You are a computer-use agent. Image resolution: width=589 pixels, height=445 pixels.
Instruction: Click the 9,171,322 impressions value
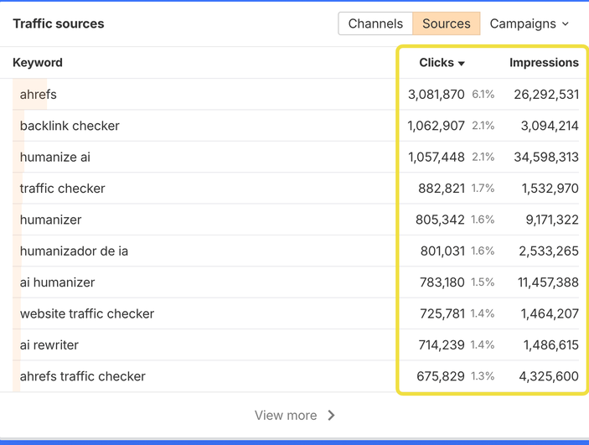[552, 220]
